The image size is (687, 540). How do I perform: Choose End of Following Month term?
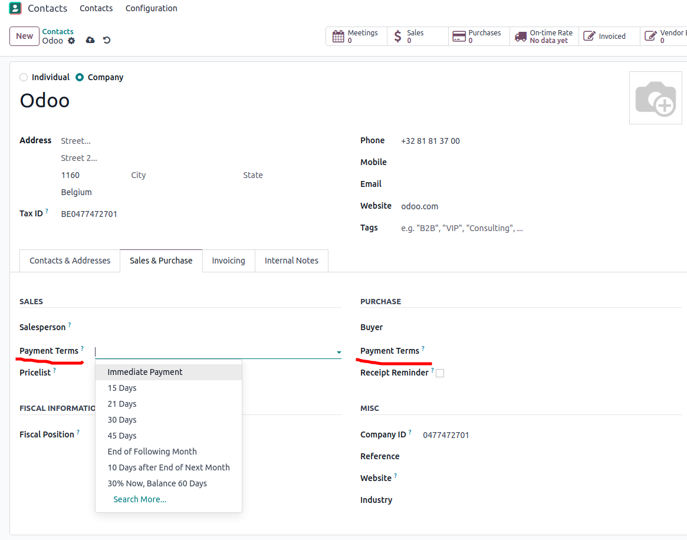point(168,452)
